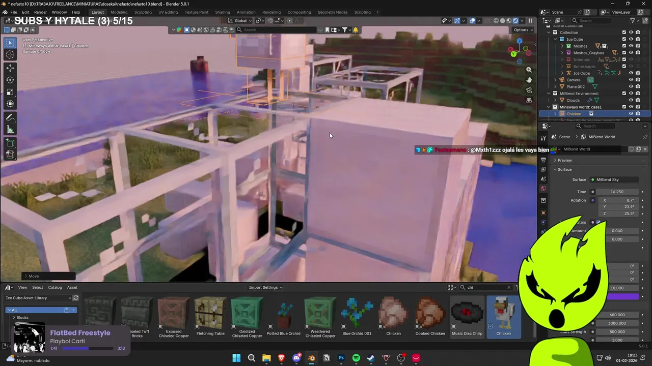Viewport: 652px width, 366px height.
Task: Open Photoshop from the taskbar
Action: click(x=341, y=358)
